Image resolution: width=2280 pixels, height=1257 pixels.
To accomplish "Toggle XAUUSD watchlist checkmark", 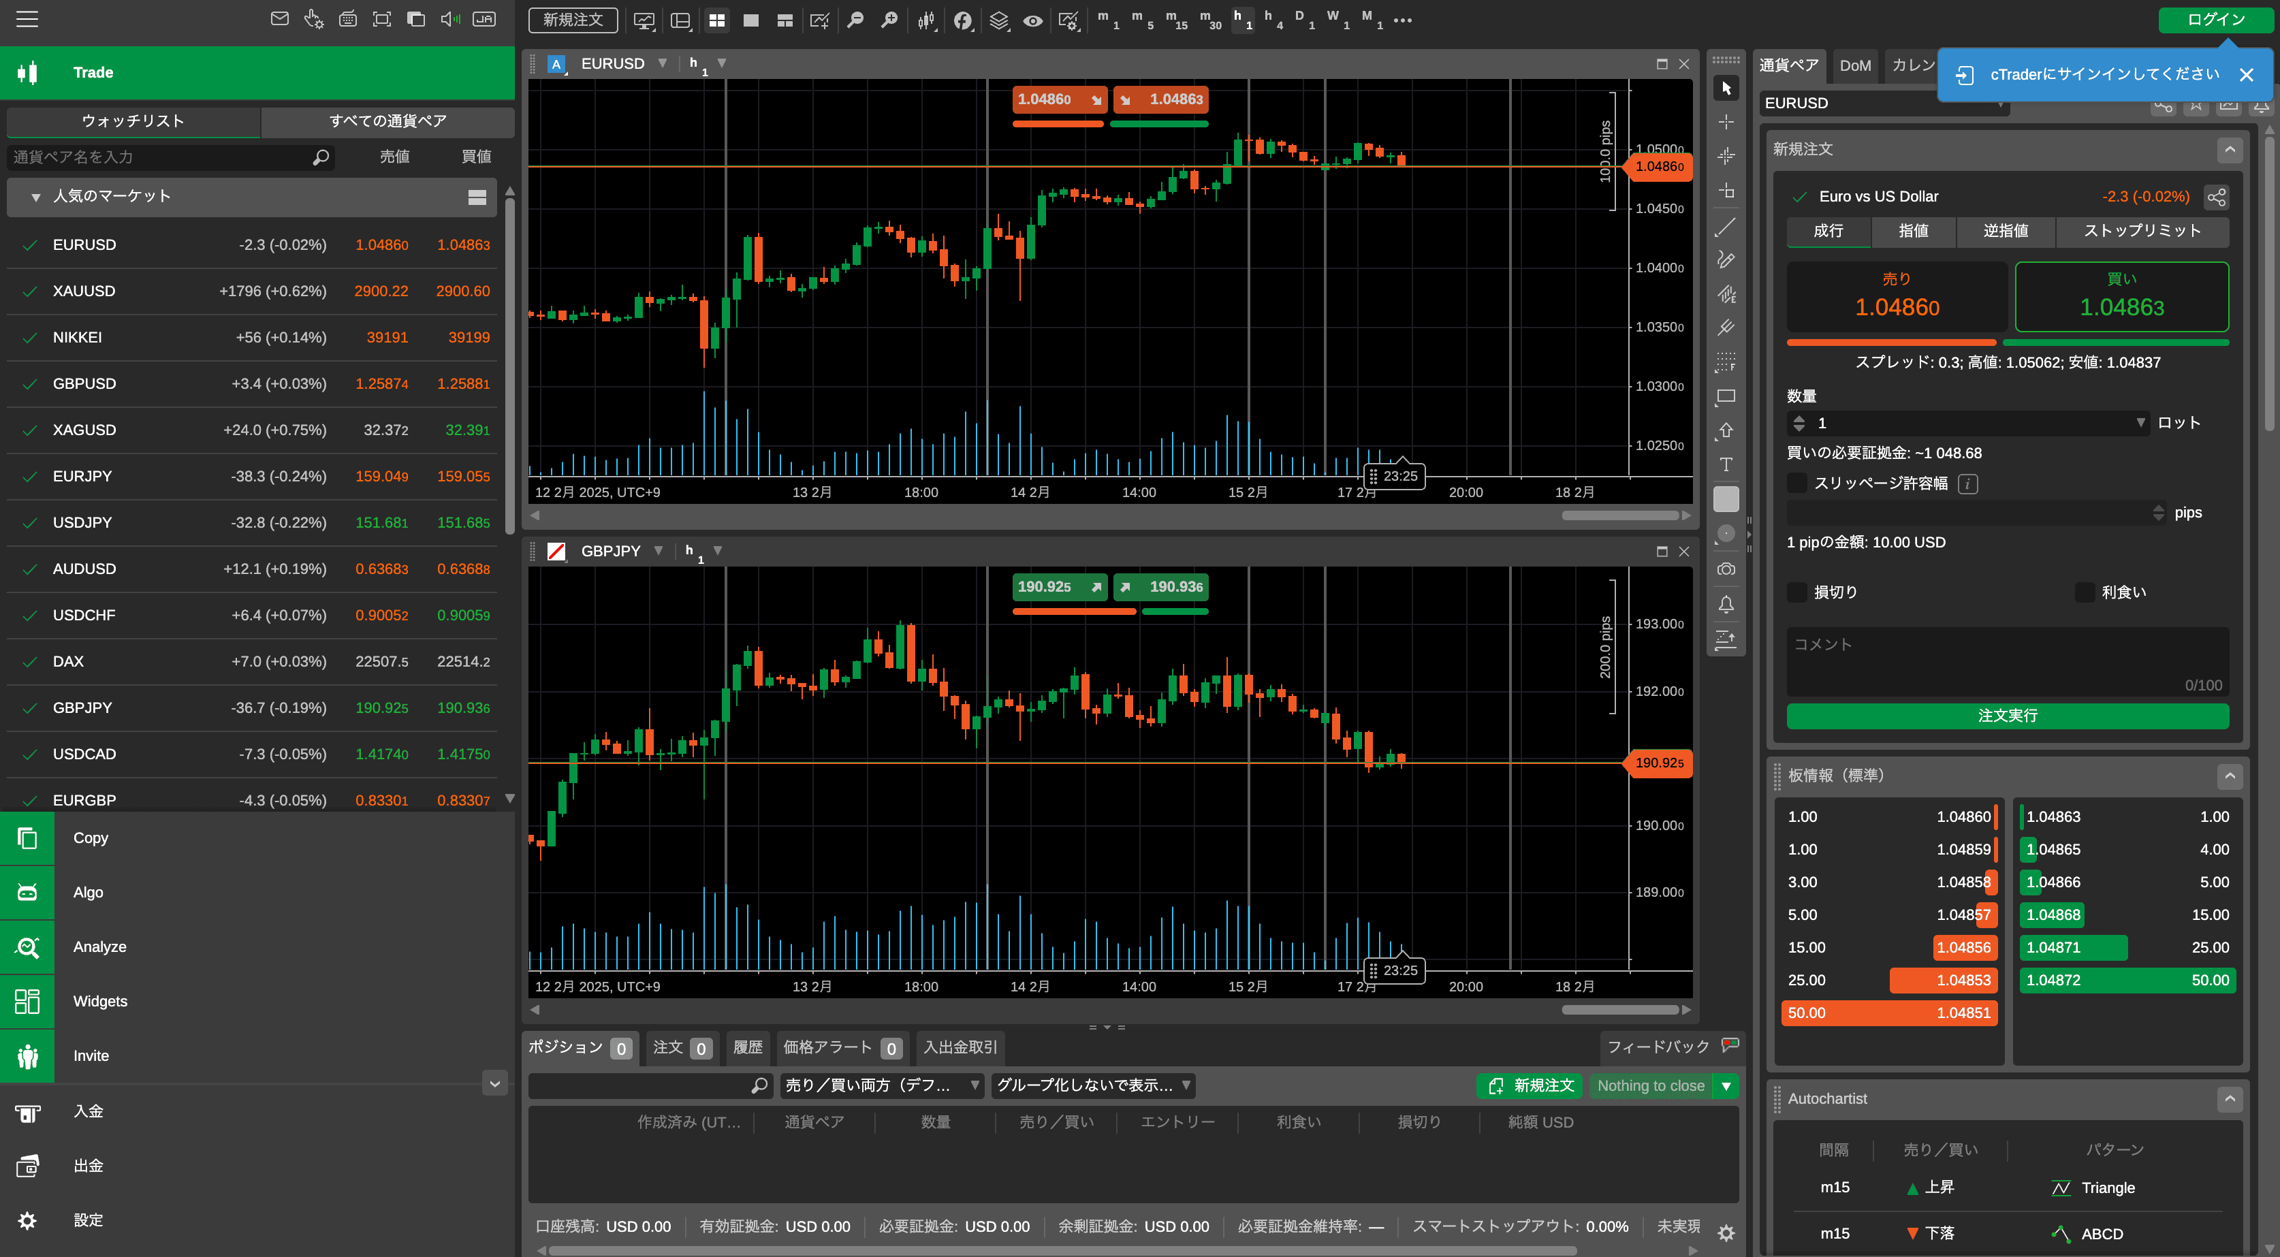I will [29, 291].
